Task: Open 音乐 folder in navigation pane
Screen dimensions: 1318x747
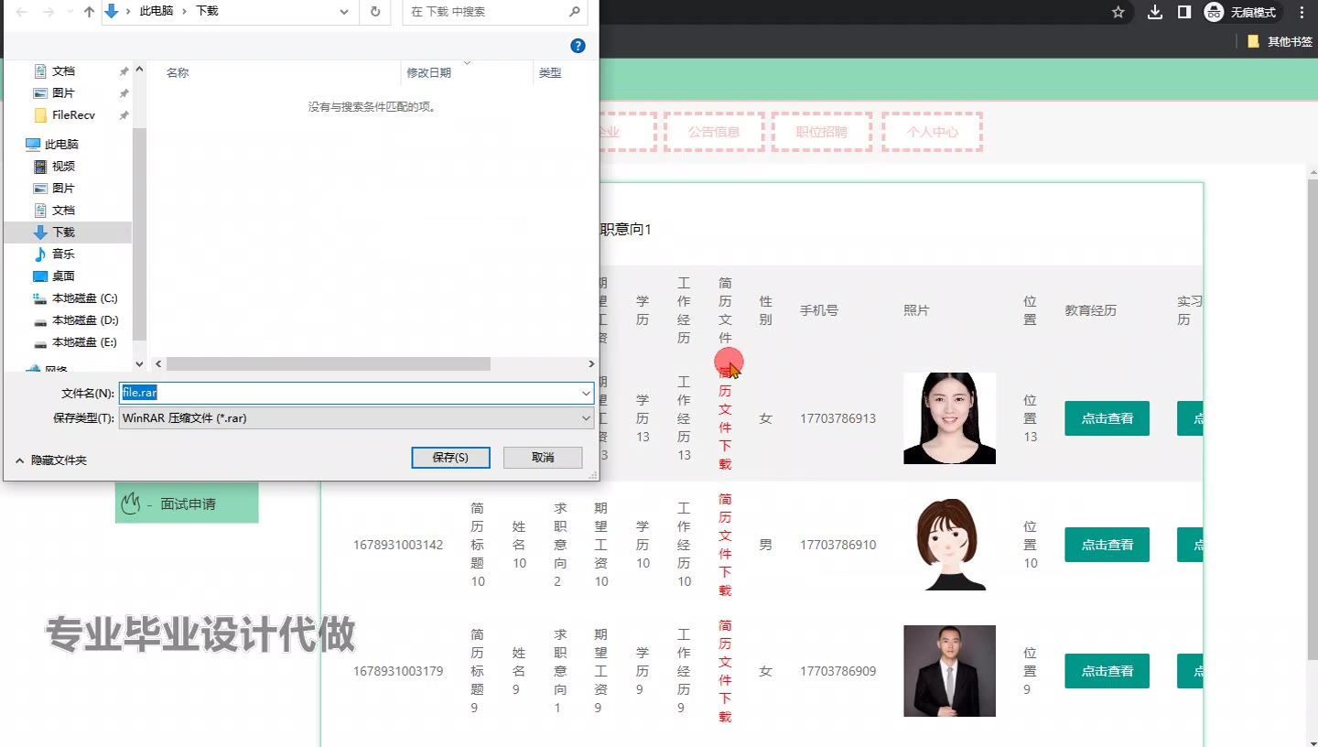Action: point(63,254)
